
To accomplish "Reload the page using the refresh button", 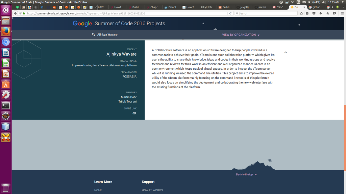I will [230, 13].
